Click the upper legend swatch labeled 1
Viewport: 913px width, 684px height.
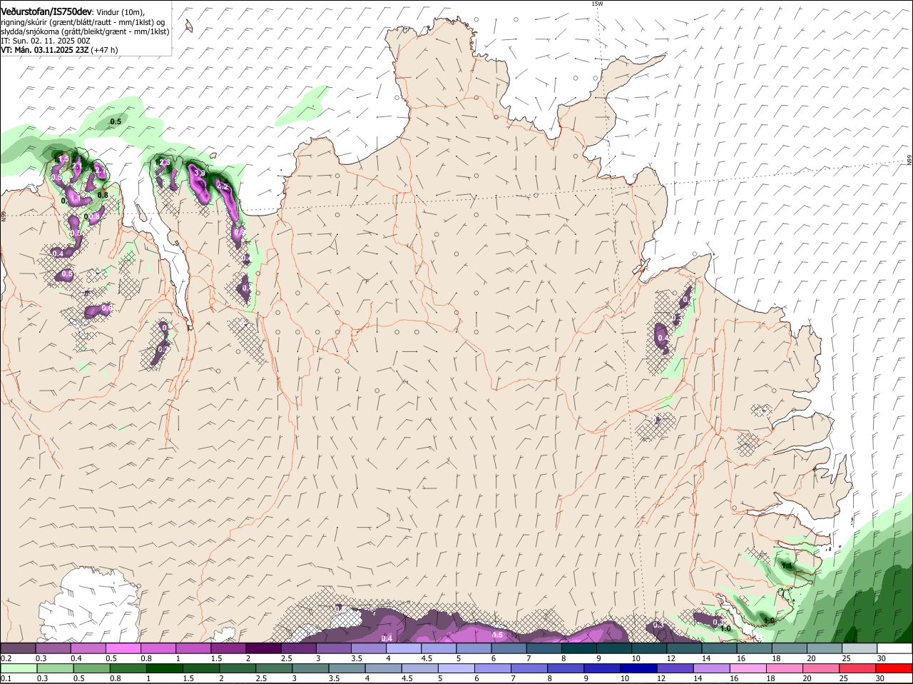pyautogui.click(x=193, y=648)
